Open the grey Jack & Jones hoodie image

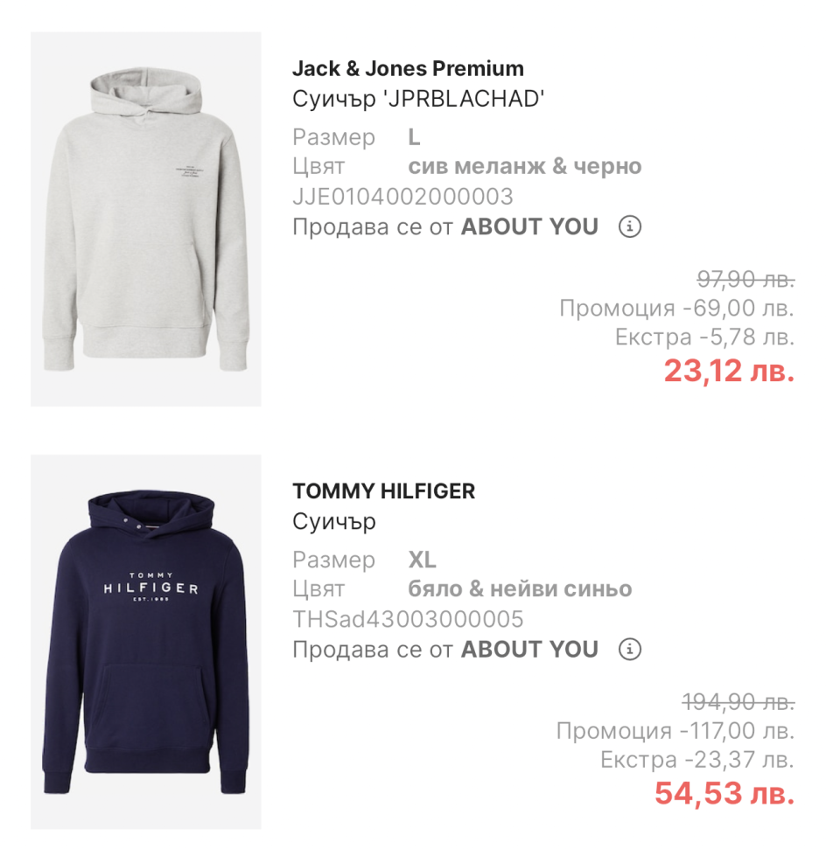click(146, 219)
